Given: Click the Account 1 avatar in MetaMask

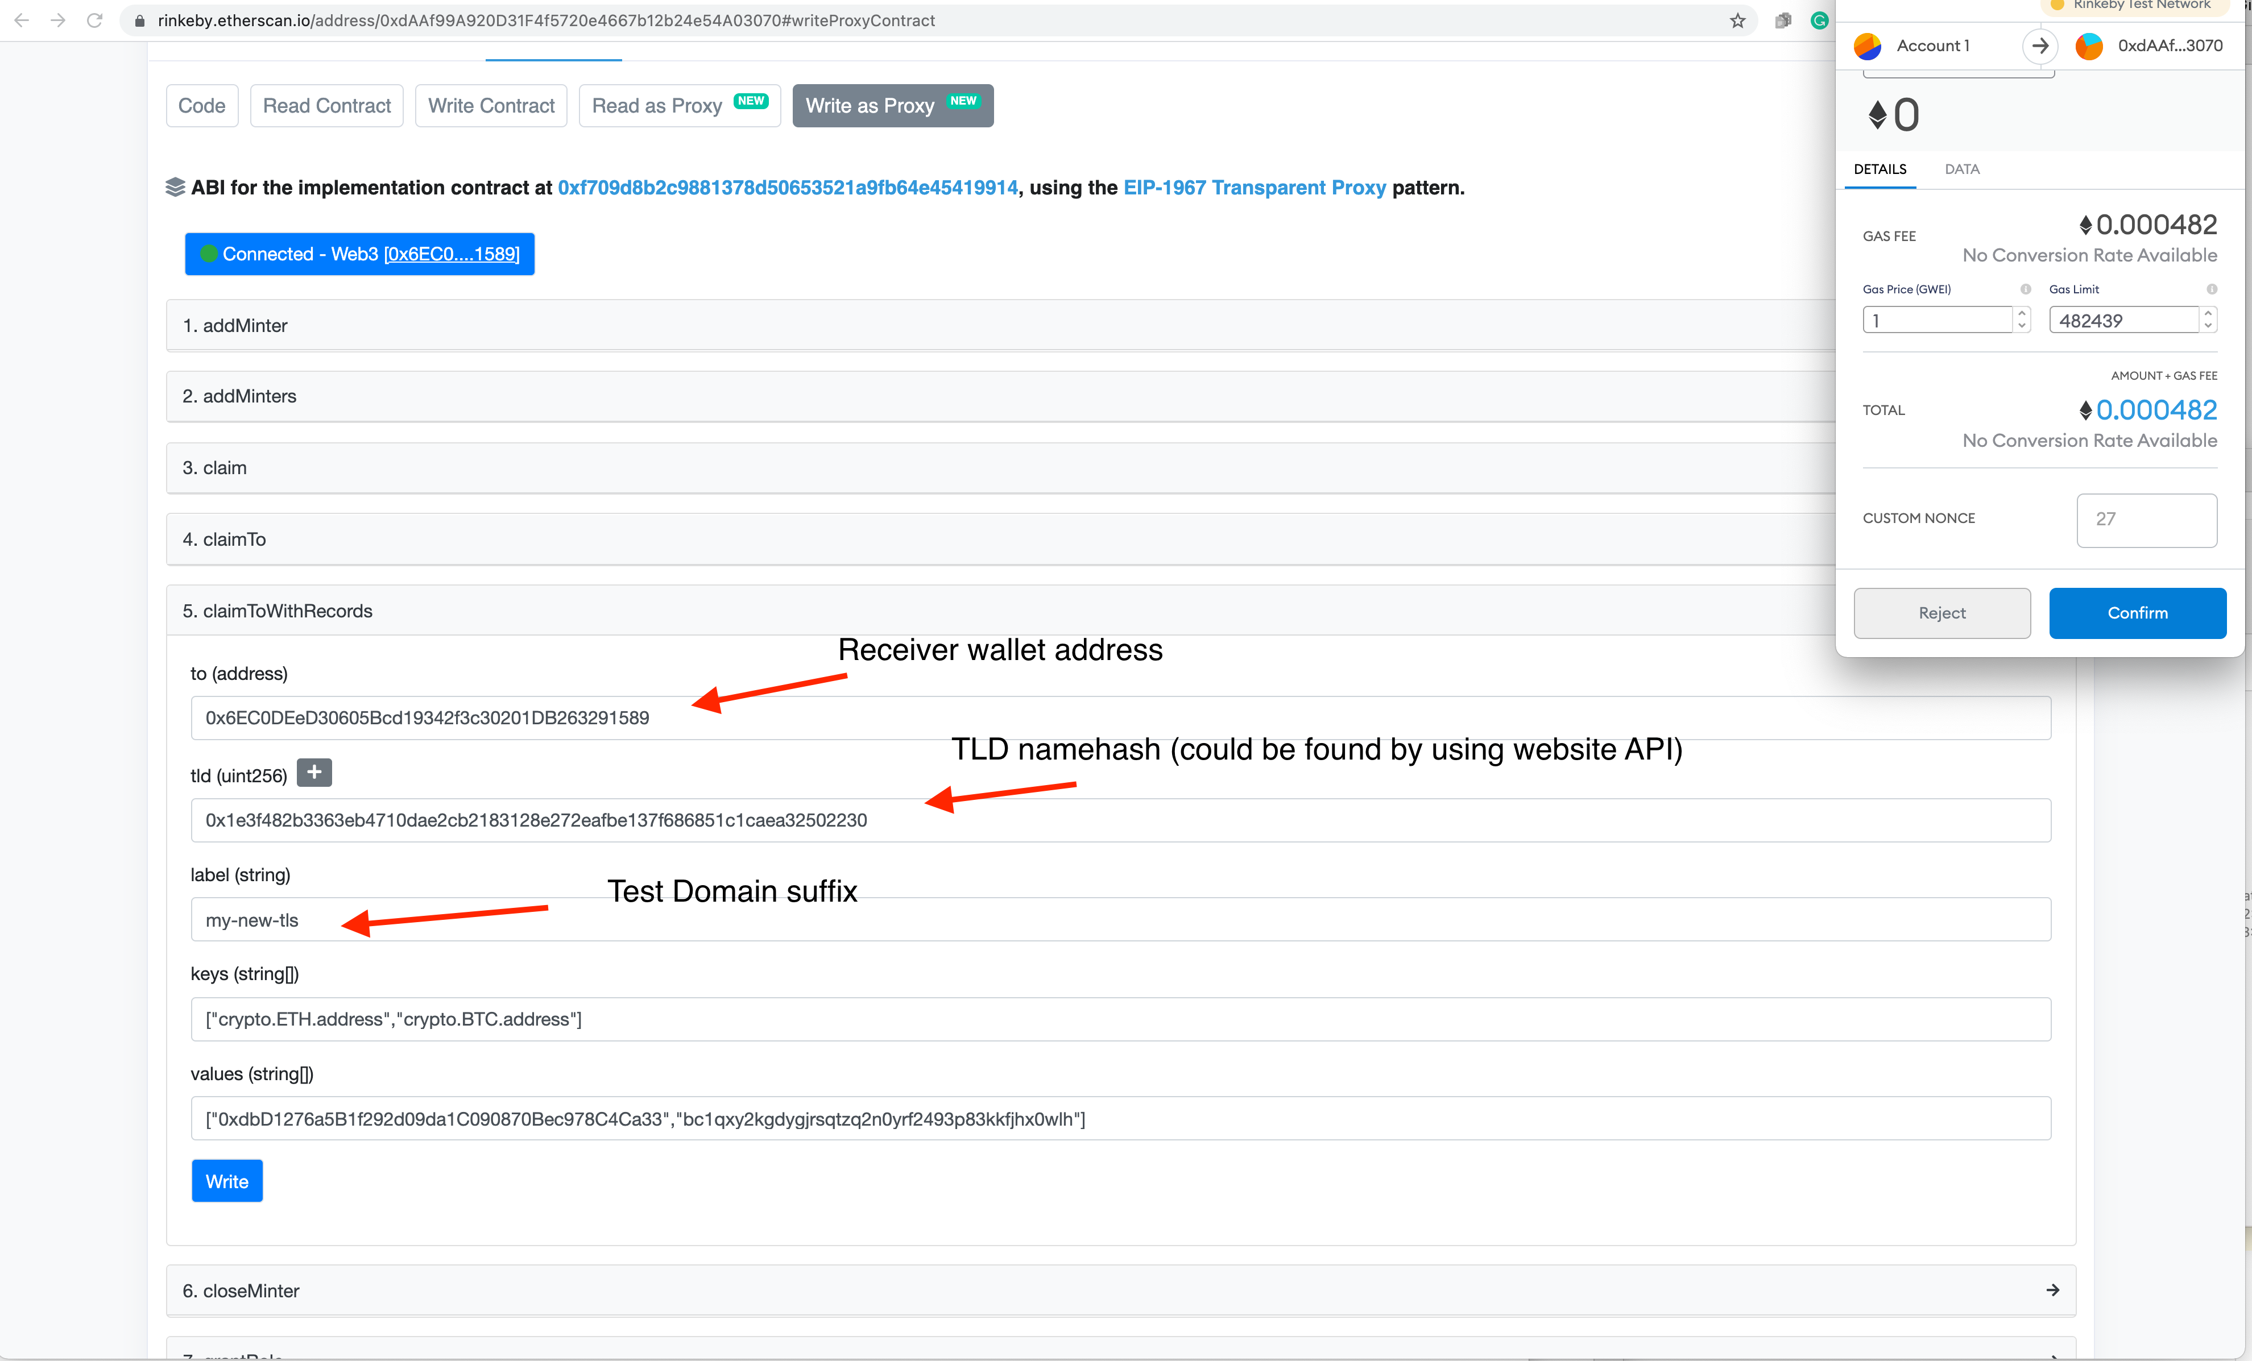Looking at the screenshot, I should (x=1867, y=45).
